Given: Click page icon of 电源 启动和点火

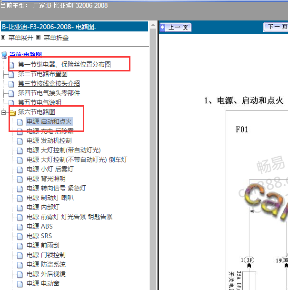Looking at the screenshot, I should 20,122.
